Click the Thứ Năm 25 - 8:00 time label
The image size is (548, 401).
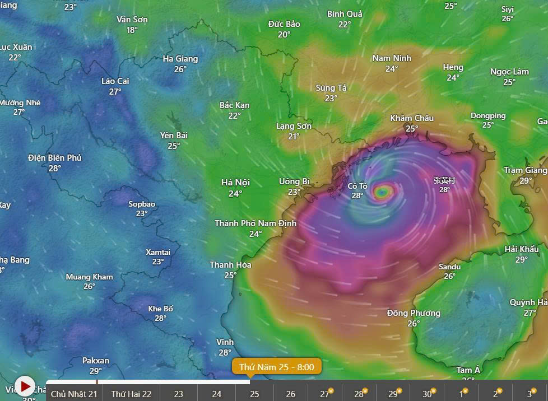[x=276, y=367]
